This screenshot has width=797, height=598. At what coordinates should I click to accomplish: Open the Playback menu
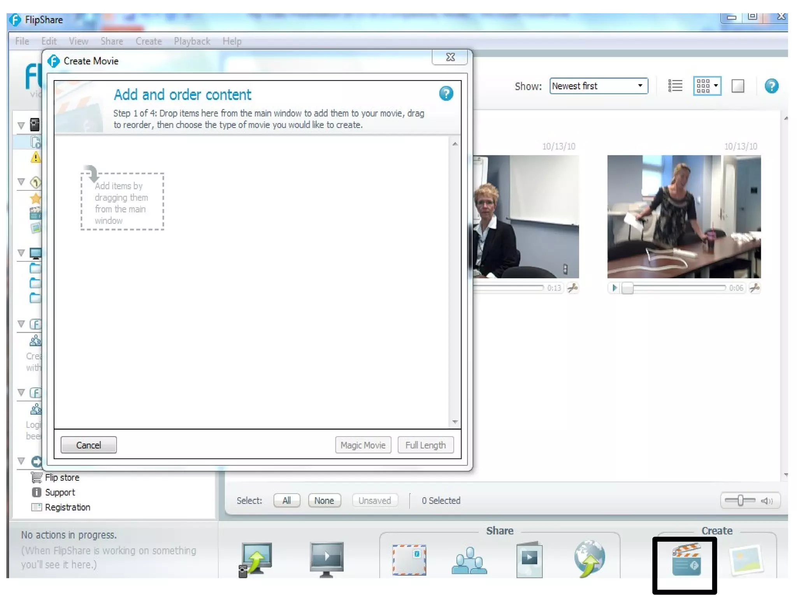192,41
